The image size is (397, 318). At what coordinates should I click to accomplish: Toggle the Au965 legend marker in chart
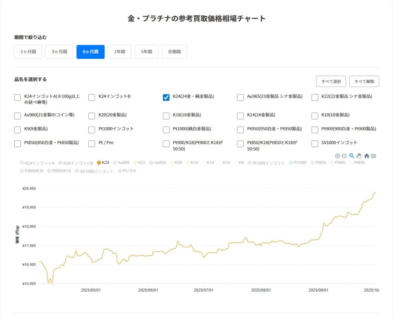115,163
